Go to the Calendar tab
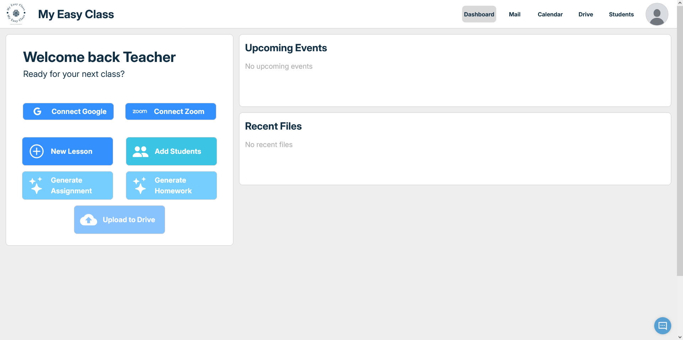 click(550, 14)
